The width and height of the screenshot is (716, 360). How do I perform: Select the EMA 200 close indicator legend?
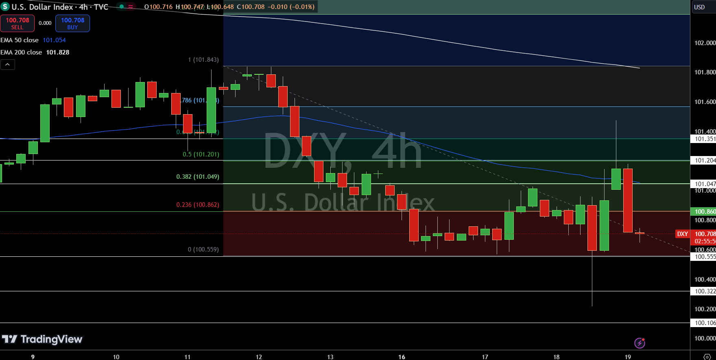point(21,52)
